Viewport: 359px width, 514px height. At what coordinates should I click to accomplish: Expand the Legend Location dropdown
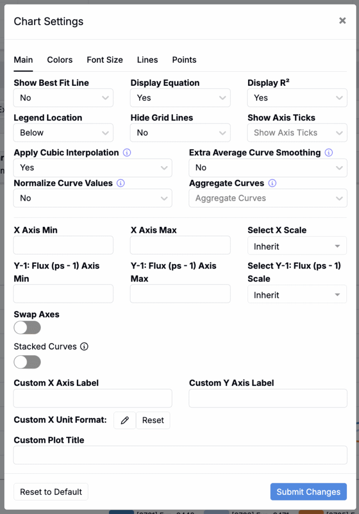pos(63,133)
